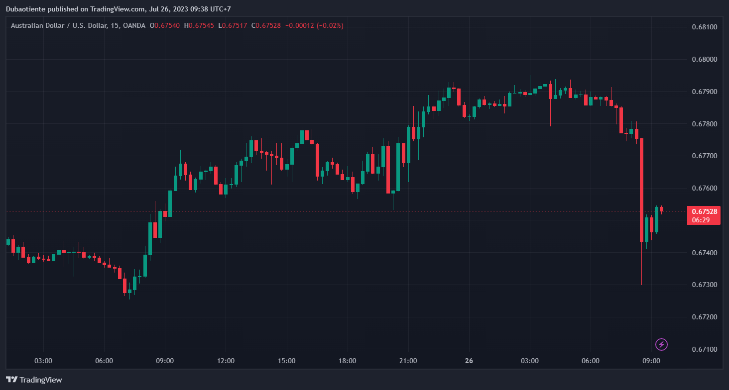Image resolution: width=729 pixels, height=390 pixels.
Task: Click the 18:00 time axis label
Action: click(347, 360)
